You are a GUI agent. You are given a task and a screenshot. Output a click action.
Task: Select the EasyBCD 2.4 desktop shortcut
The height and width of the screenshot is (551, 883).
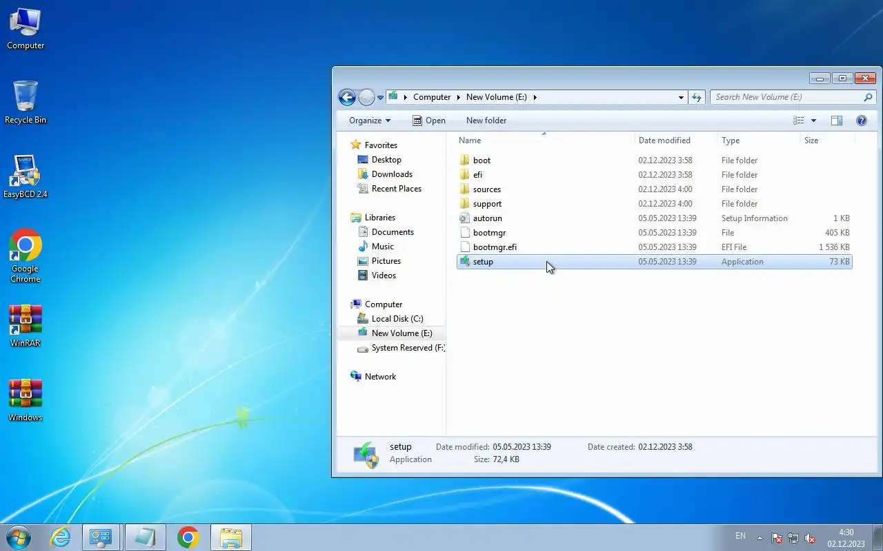pyautogui.click(x=26, y=177)
